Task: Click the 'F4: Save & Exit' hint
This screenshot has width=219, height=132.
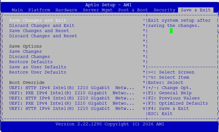Action: (x=168, y=109)
